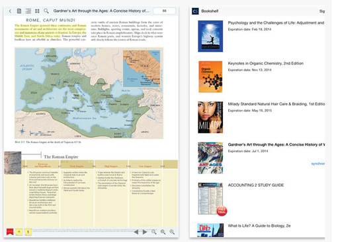Open the single page view icon
Image resolution: width=344 pixels, height=242 pixels.
19,11
